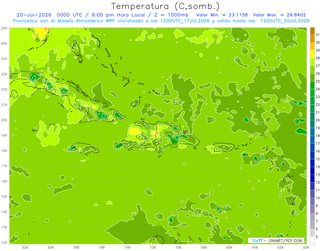Click the "Valor Max. = 29.8402" value

coord(279,15)
